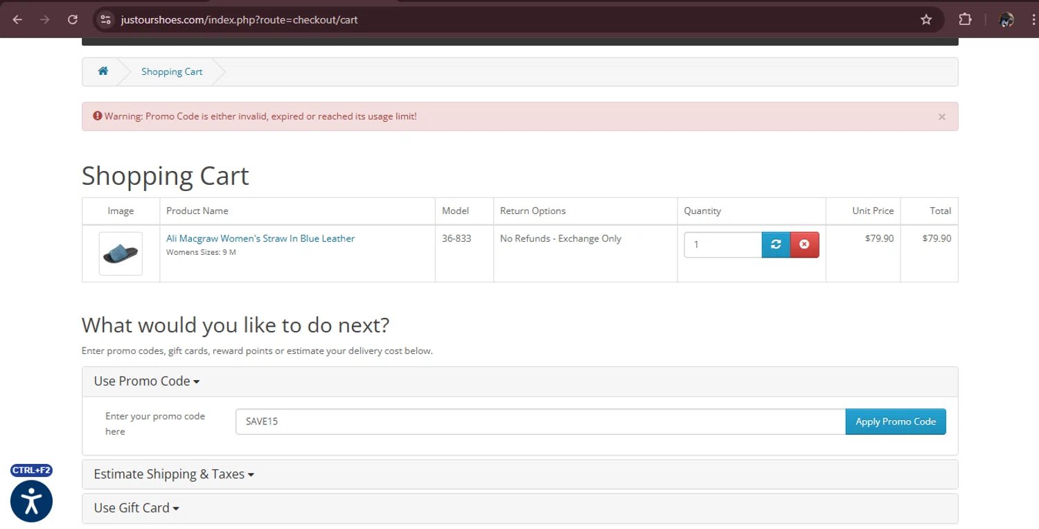Click the browser forward arrow
1039x529 pixels.
tap(45, 19)
